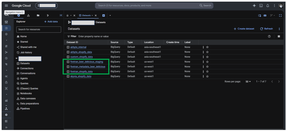Open the project picker in the header
Image resolution: width=287 pixels, height=132 pixels.
point(46,6)
